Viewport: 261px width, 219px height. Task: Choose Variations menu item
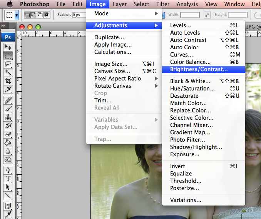click(x=204, y=200)
